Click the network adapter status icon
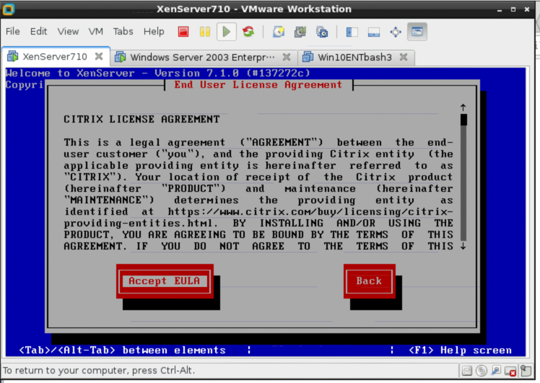 [496, 370]
